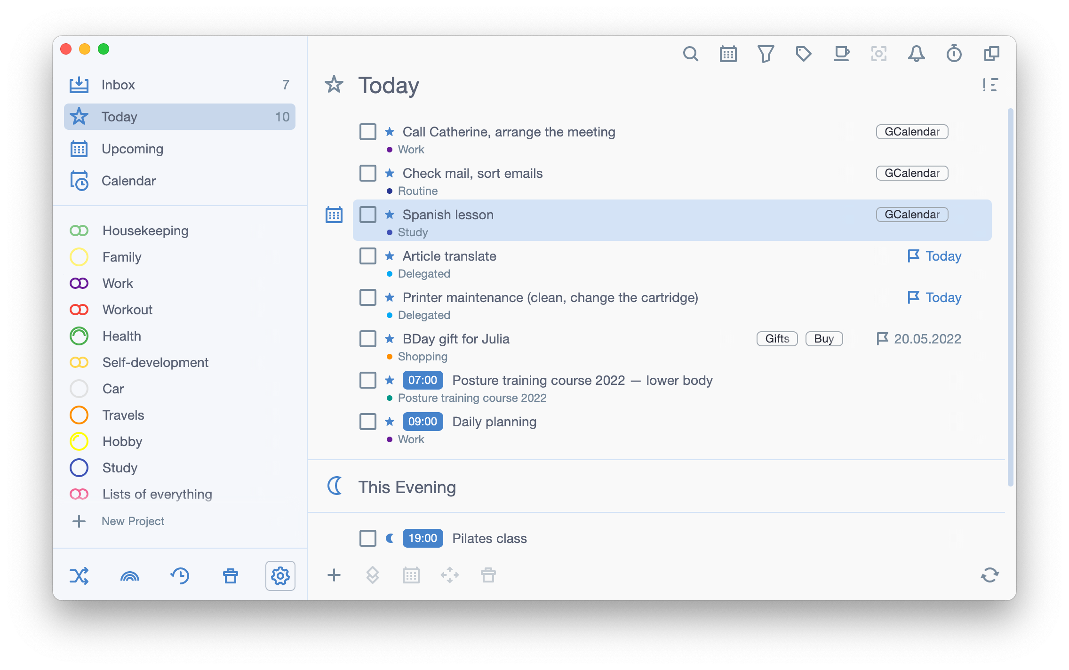
Task: Open the timer stopwatch icon
Action: [x=954, y=54]
